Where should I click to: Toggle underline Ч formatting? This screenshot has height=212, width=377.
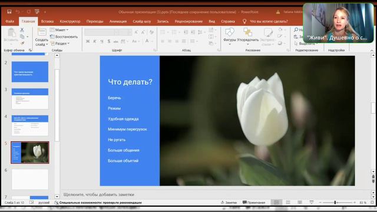102,41
